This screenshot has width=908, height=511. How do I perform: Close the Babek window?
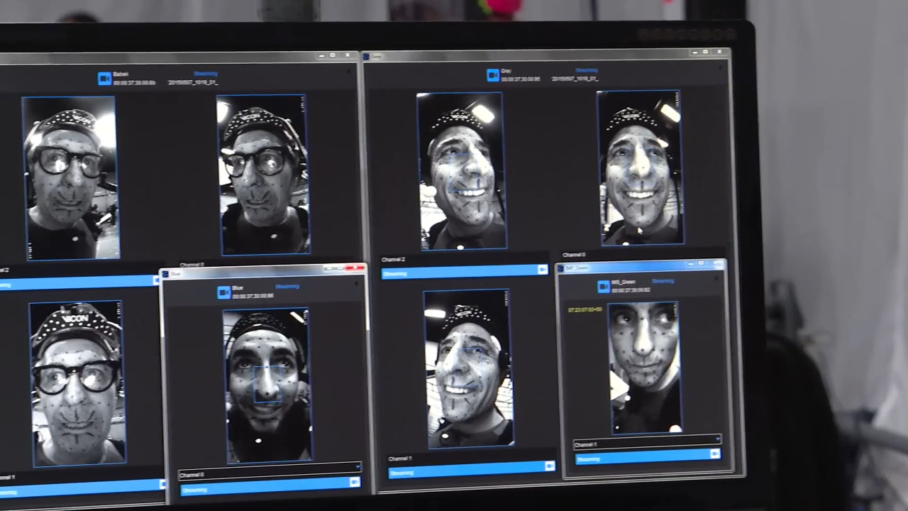coord(348,55)
